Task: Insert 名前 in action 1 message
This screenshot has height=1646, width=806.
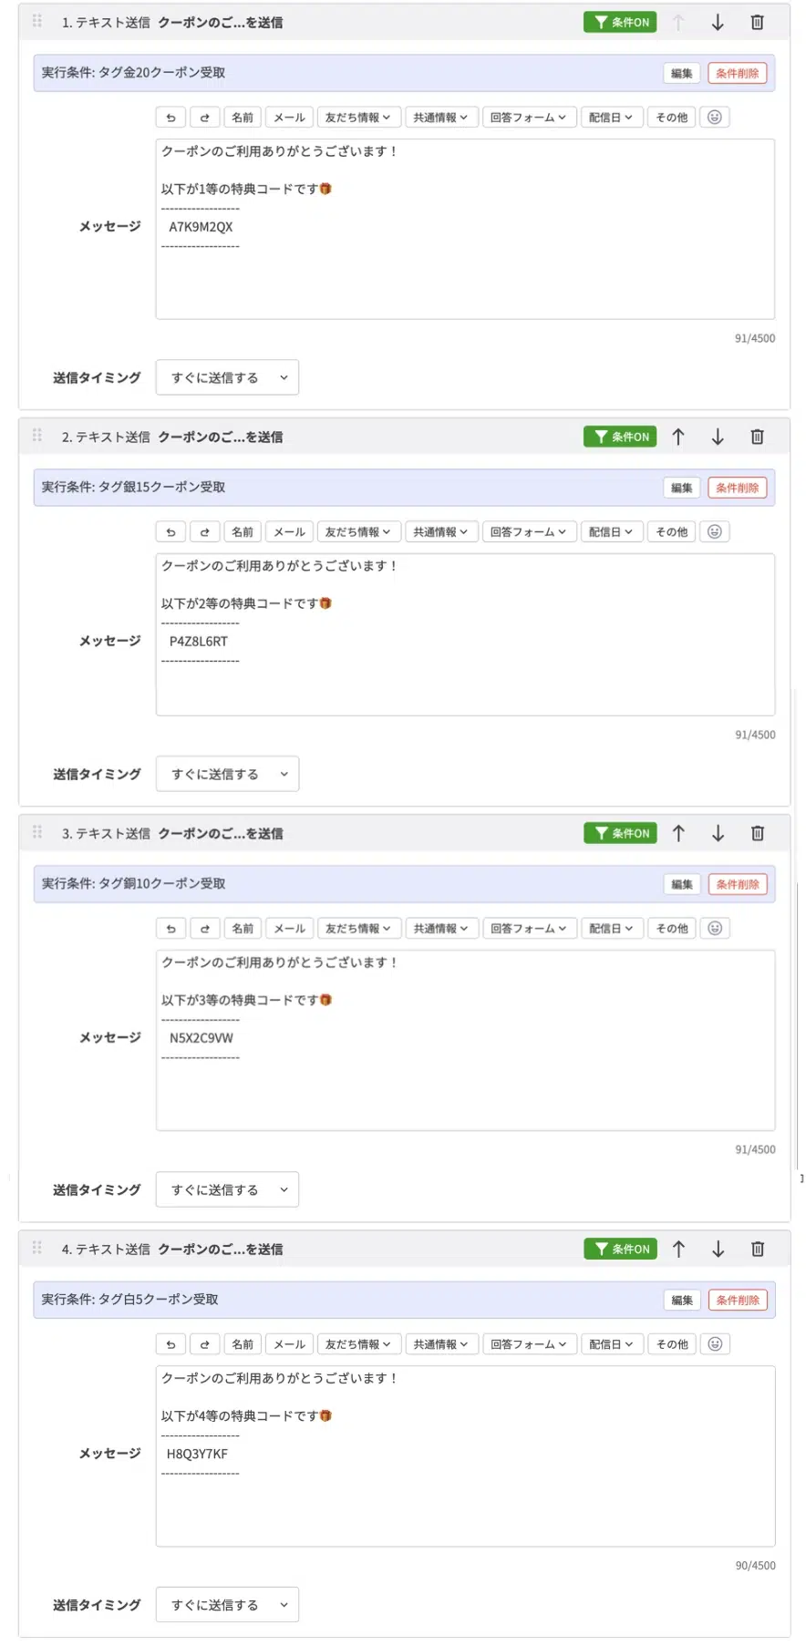Action: (243, 118)
